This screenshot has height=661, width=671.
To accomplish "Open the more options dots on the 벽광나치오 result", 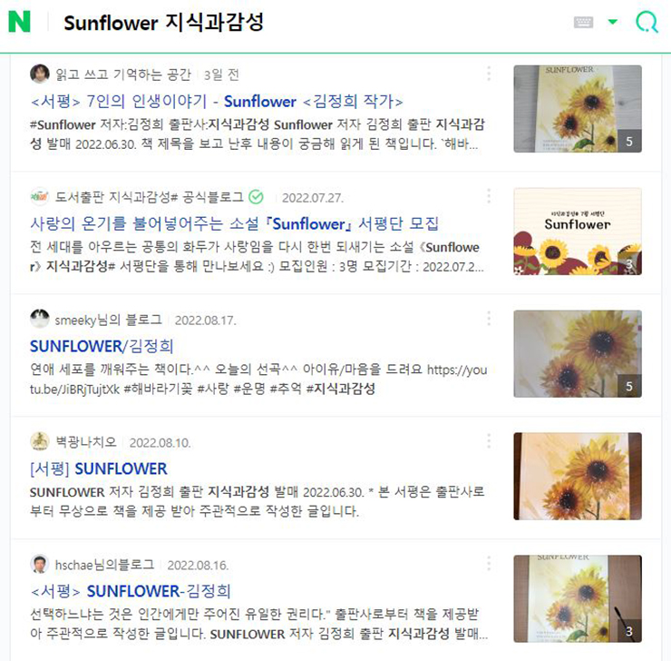I will pos(489,441).
